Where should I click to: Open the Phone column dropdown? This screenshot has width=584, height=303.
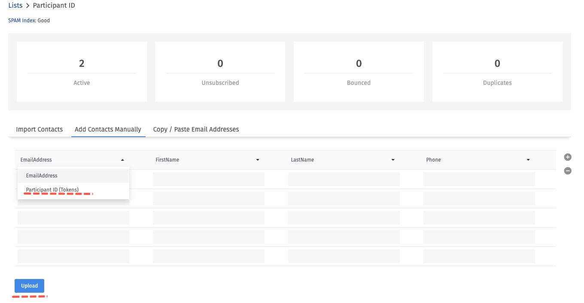click(528, 159)
